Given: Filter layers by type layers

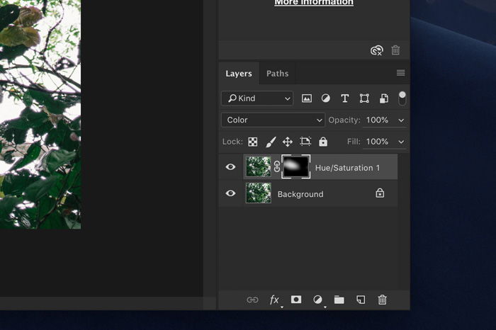Looking at the screenshot, I should (x=345, y=98).
